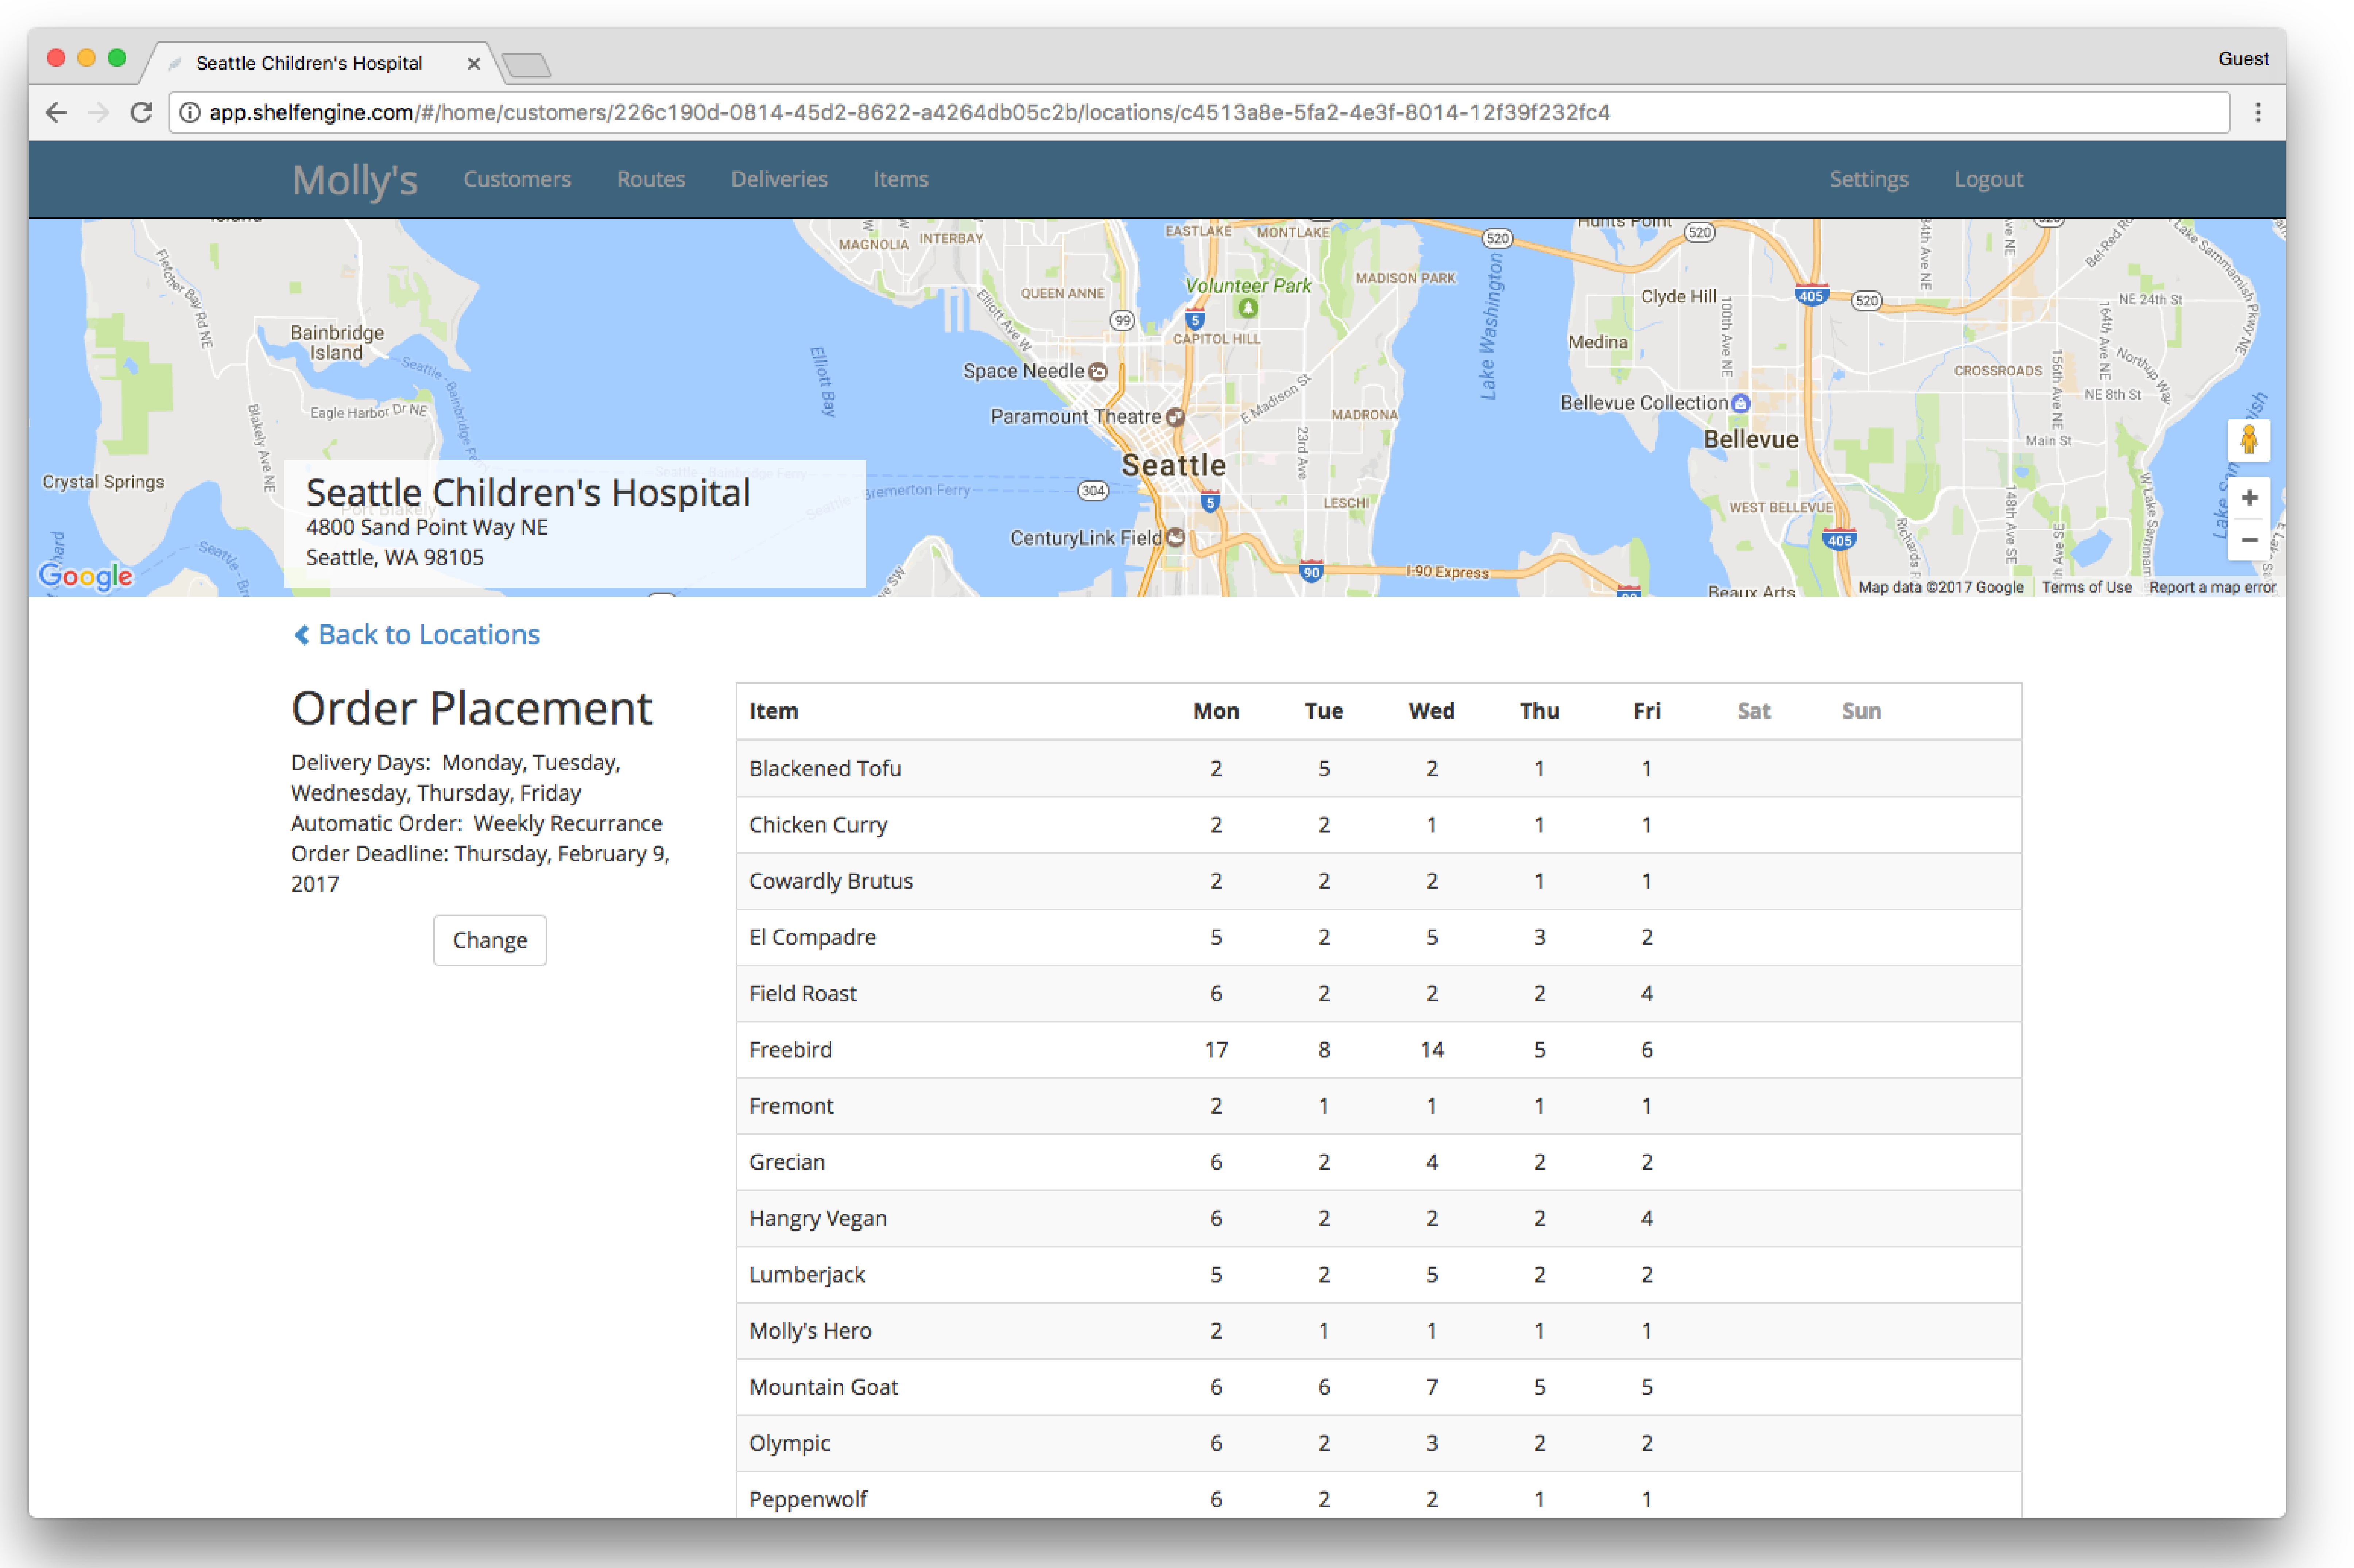Open the Customers menu item
The image size is (2354, 1568).
tap(516, 179)
